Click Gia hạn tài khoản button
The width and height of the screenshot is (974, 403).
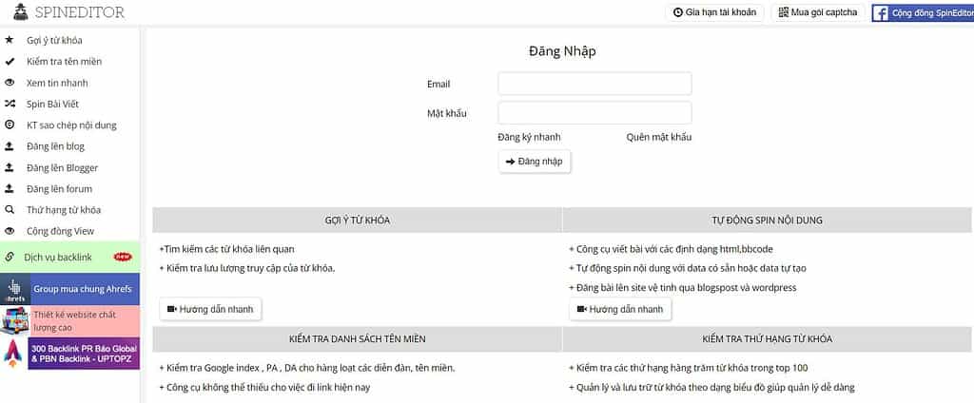(x=714, y=12)
